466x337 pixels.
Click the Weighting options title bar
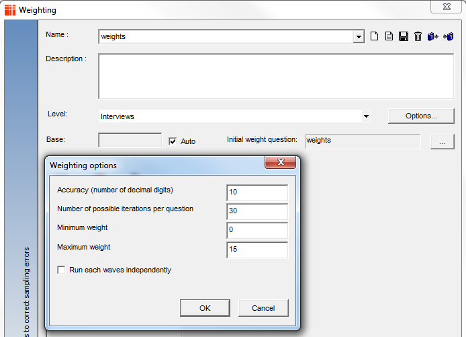click(x=154, y=165)
